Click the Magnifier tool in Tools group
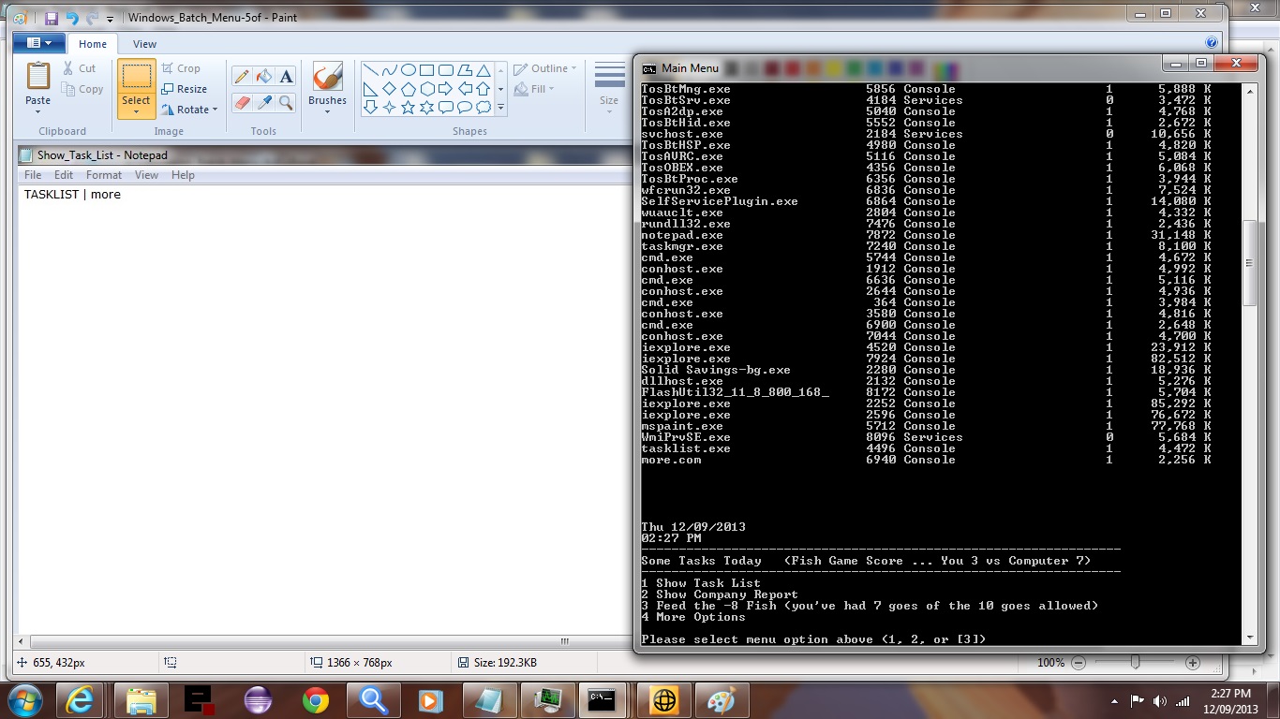 [x=287, y=102]
